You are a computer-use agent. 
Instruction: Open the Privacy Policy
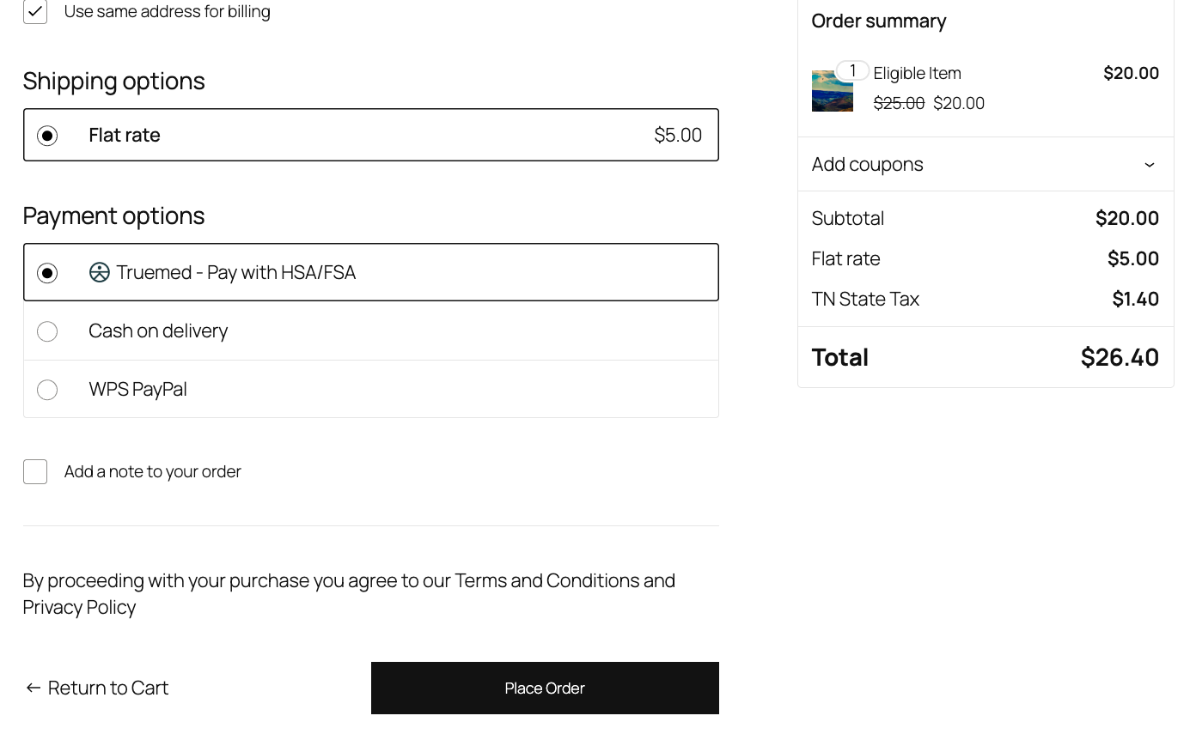[x=79, y=607]
